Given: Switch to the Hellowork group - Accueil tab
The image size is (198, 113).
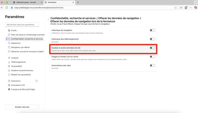Looking at the screenshot, I should (x=26, y=2).
